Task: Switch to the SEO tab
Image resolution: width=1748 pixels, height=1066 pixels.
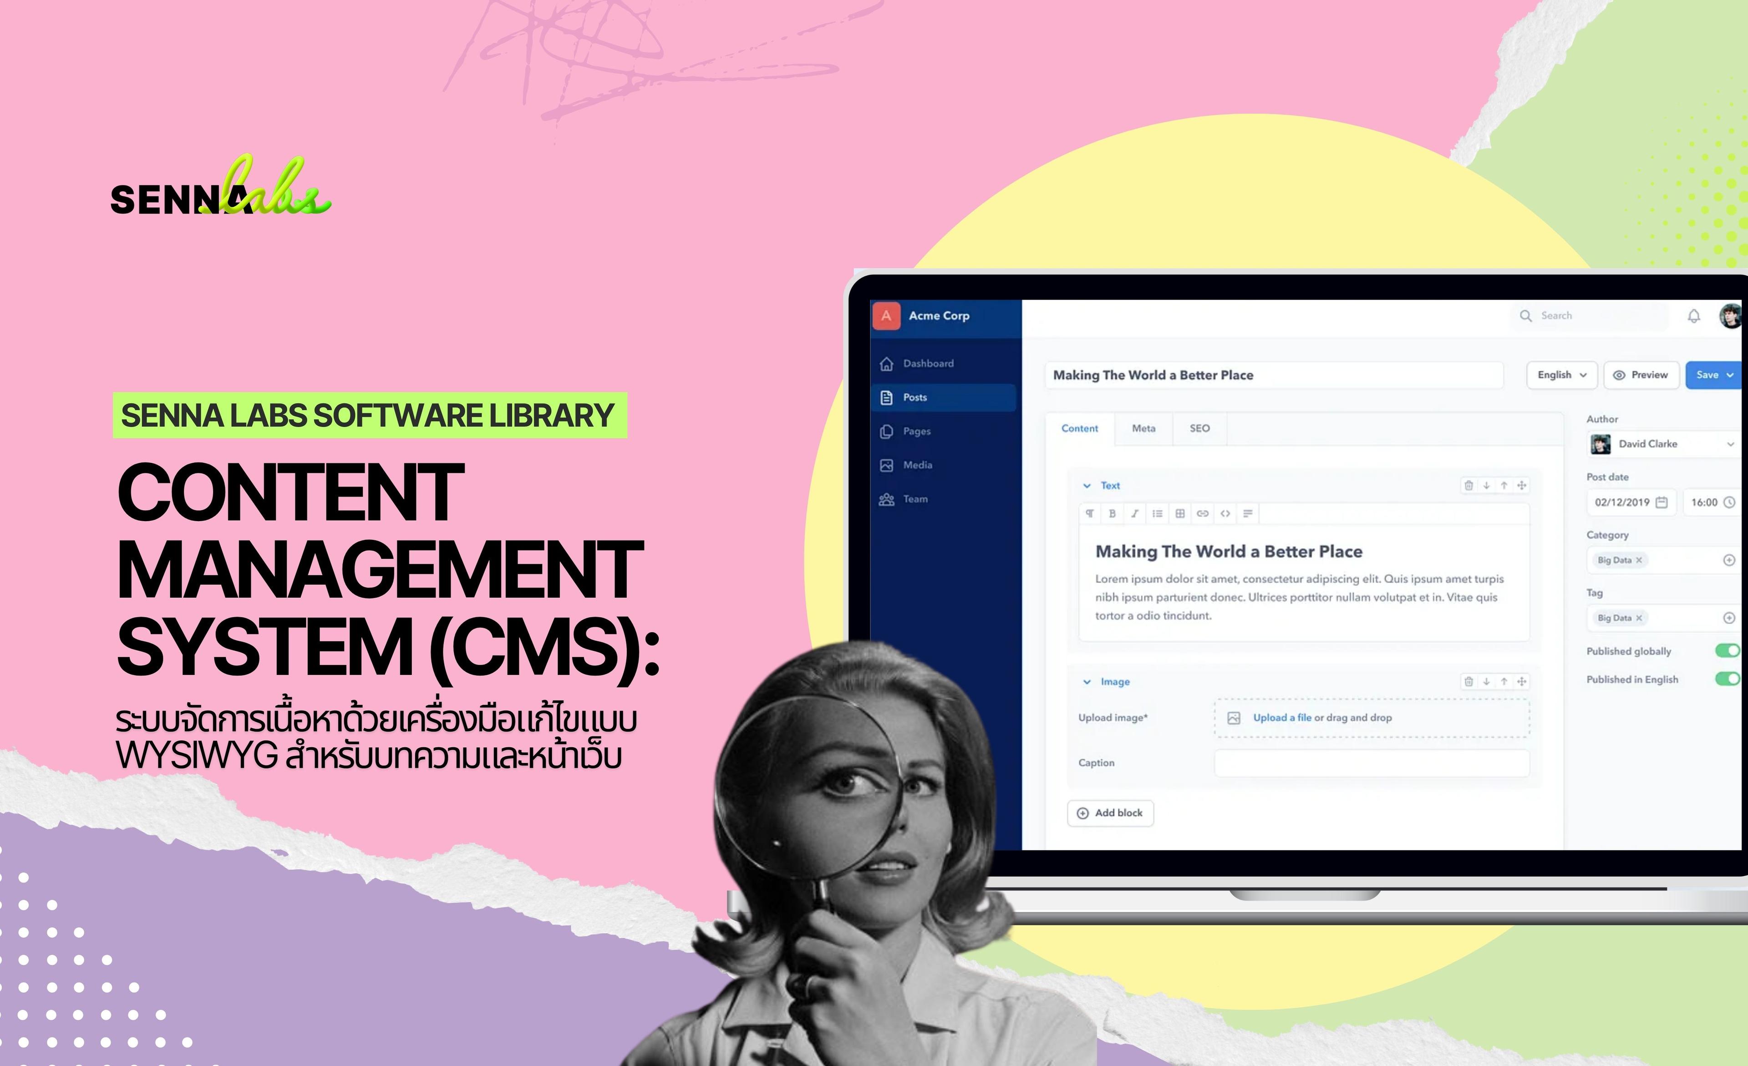Action: coord(1199,428)
